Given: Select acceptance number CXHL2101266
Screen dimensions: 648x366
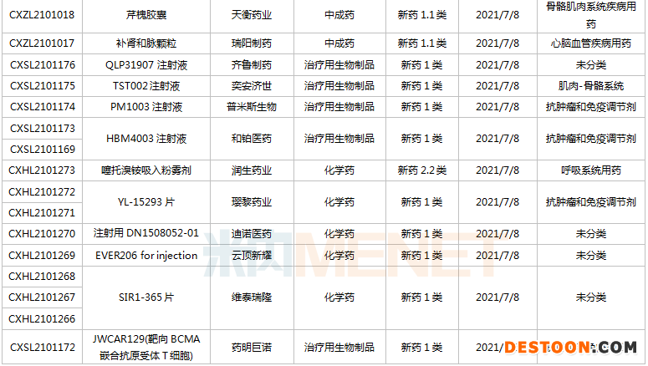Looking at the screenshot, I should [x=42, y=319].
